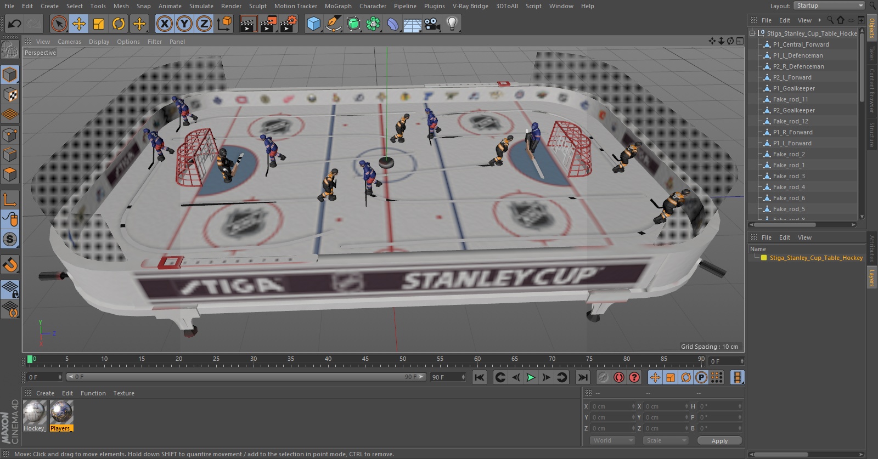Click X position stepper arrows
878x459 pixels.
click(x=633, y=406)
